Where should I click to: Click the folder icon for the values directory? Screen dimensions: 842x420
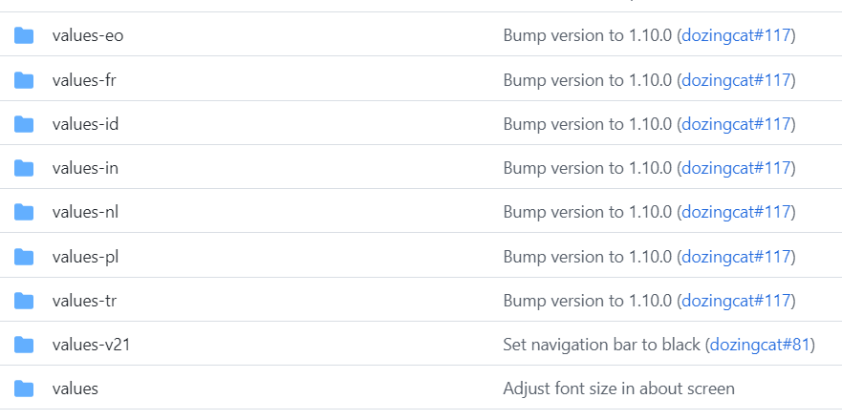(x=24, y=388)
